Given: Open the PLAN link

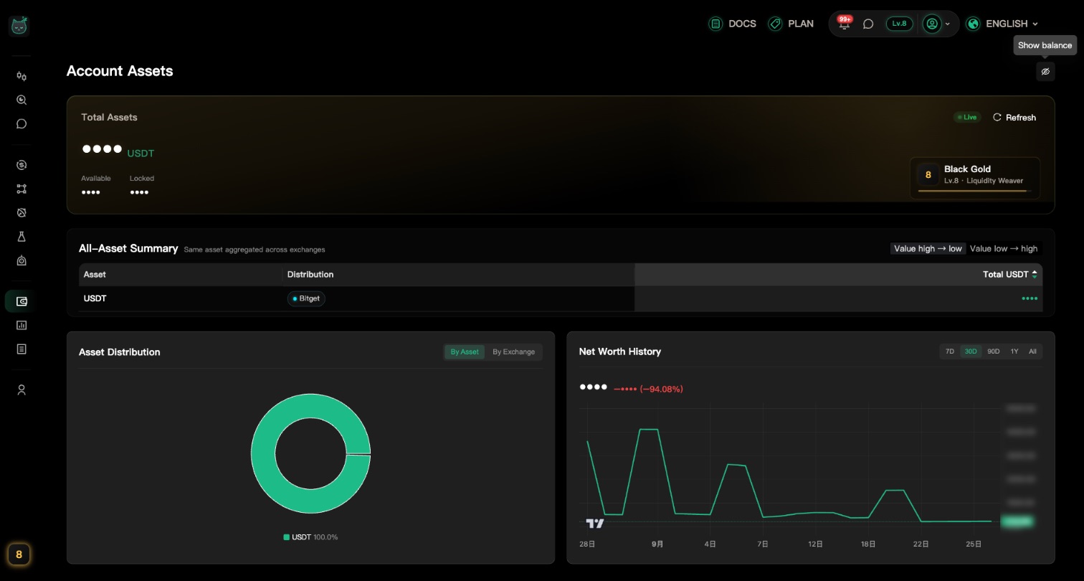Looking at the screenshot, I should click(x=791, y=24).
